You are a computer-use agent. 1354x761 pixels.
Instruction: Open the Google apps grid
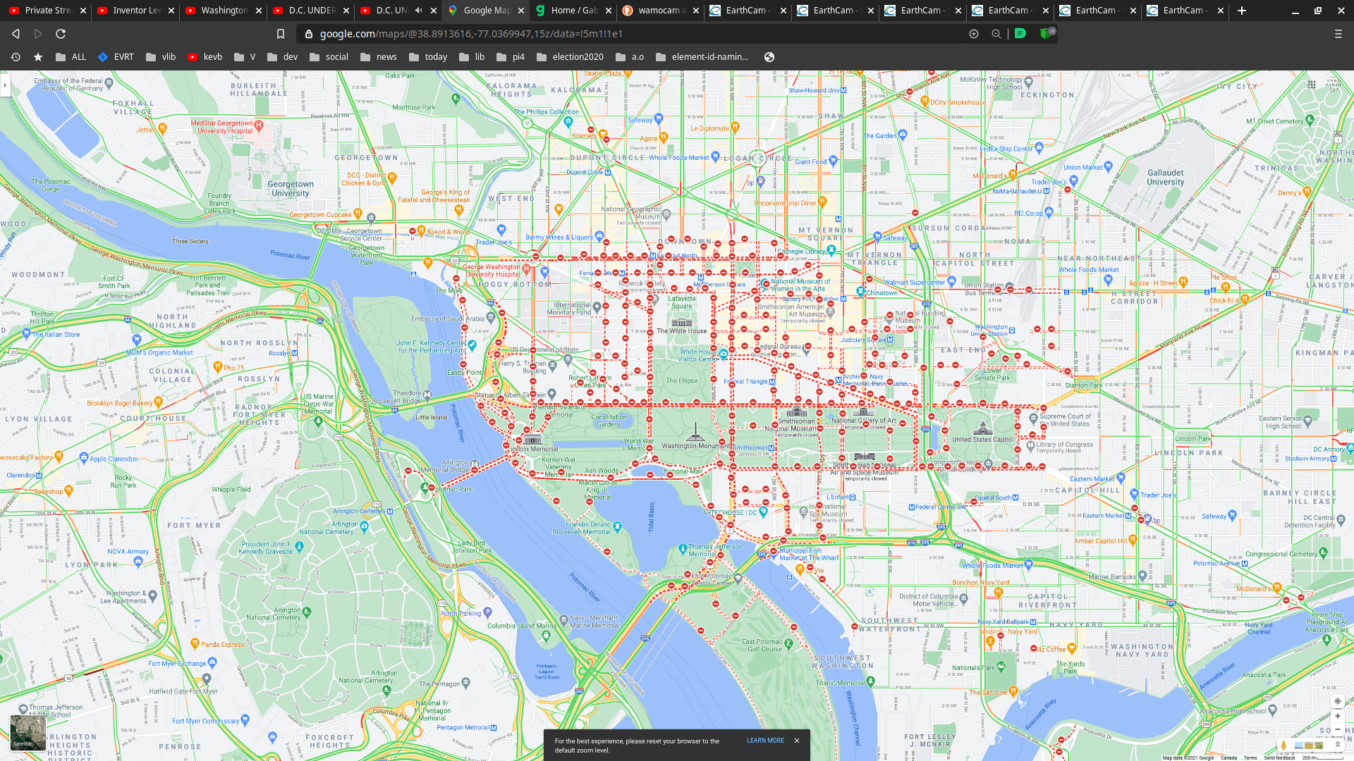1311,85
